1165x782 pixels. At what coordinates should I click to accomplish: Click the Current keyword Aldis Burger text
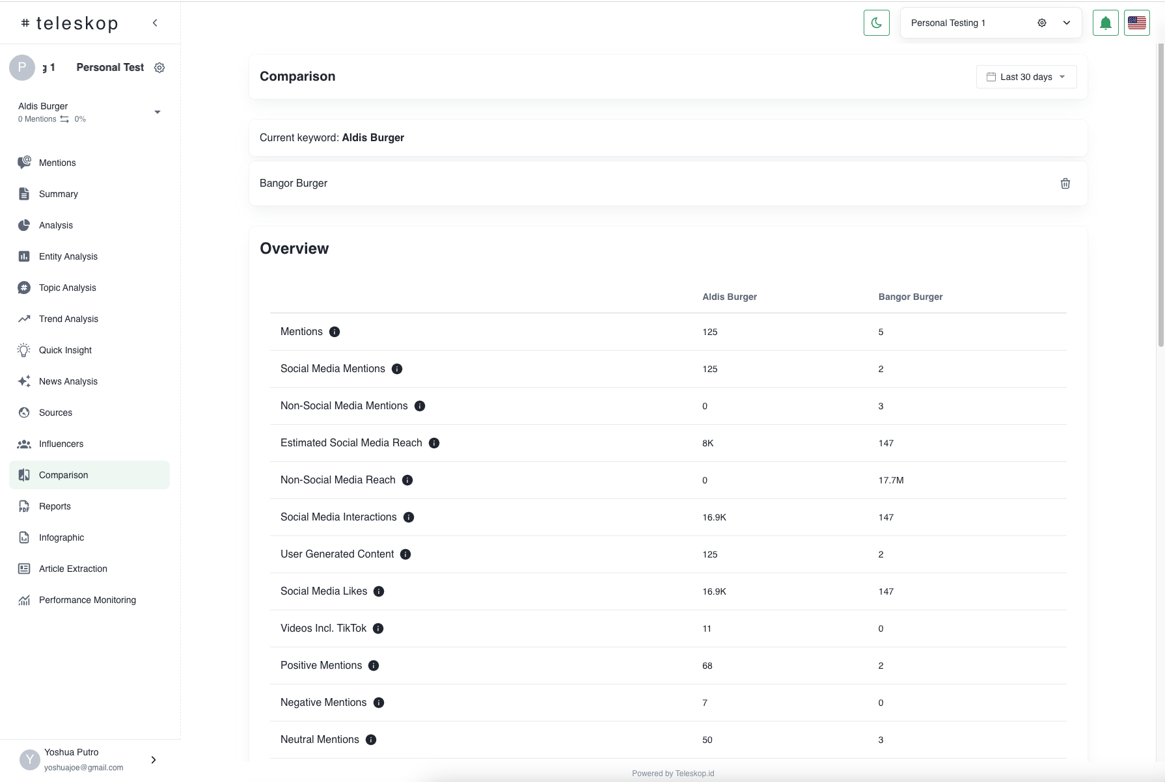[332, 138]
